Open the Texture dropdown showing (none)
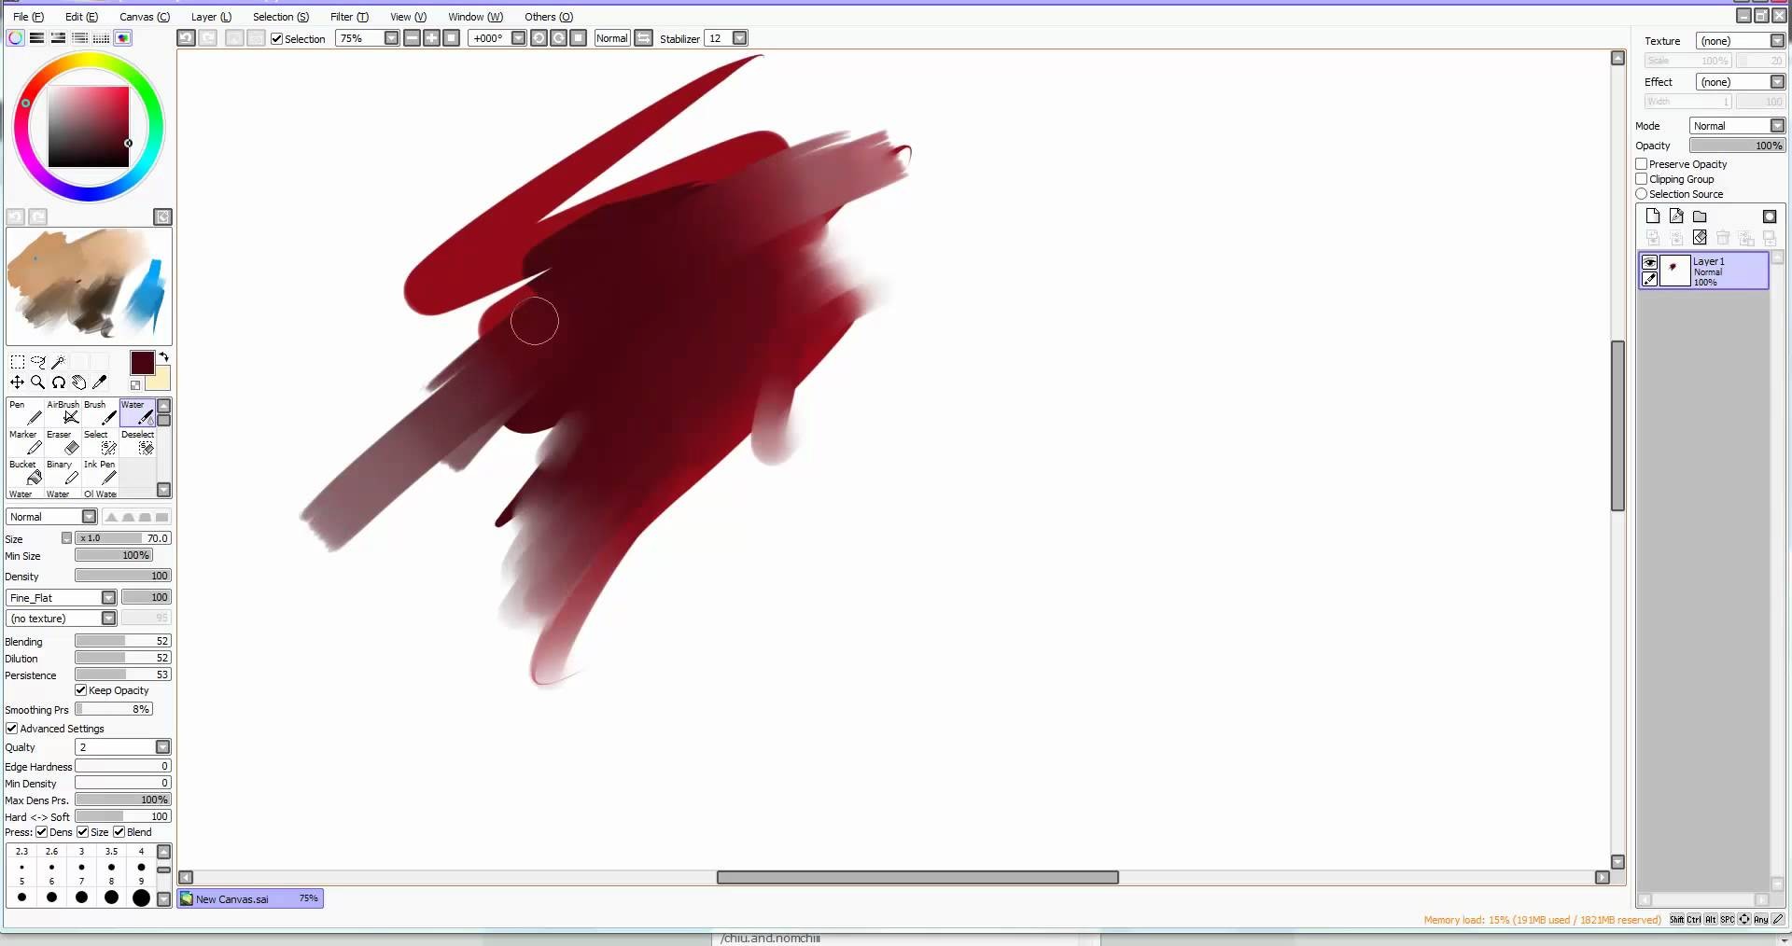Image resolution: width=1792 pixels, height=946 pixels. pos(1742,40)
